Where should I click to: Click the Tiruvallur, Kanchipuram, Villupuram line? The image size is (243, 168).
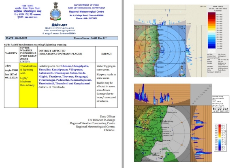tap(61, 69)
